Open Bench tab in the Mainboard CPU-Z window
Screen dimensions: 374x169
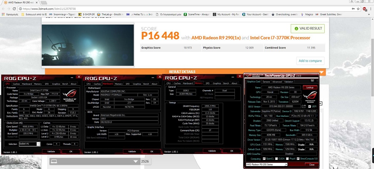pos(146,84)
